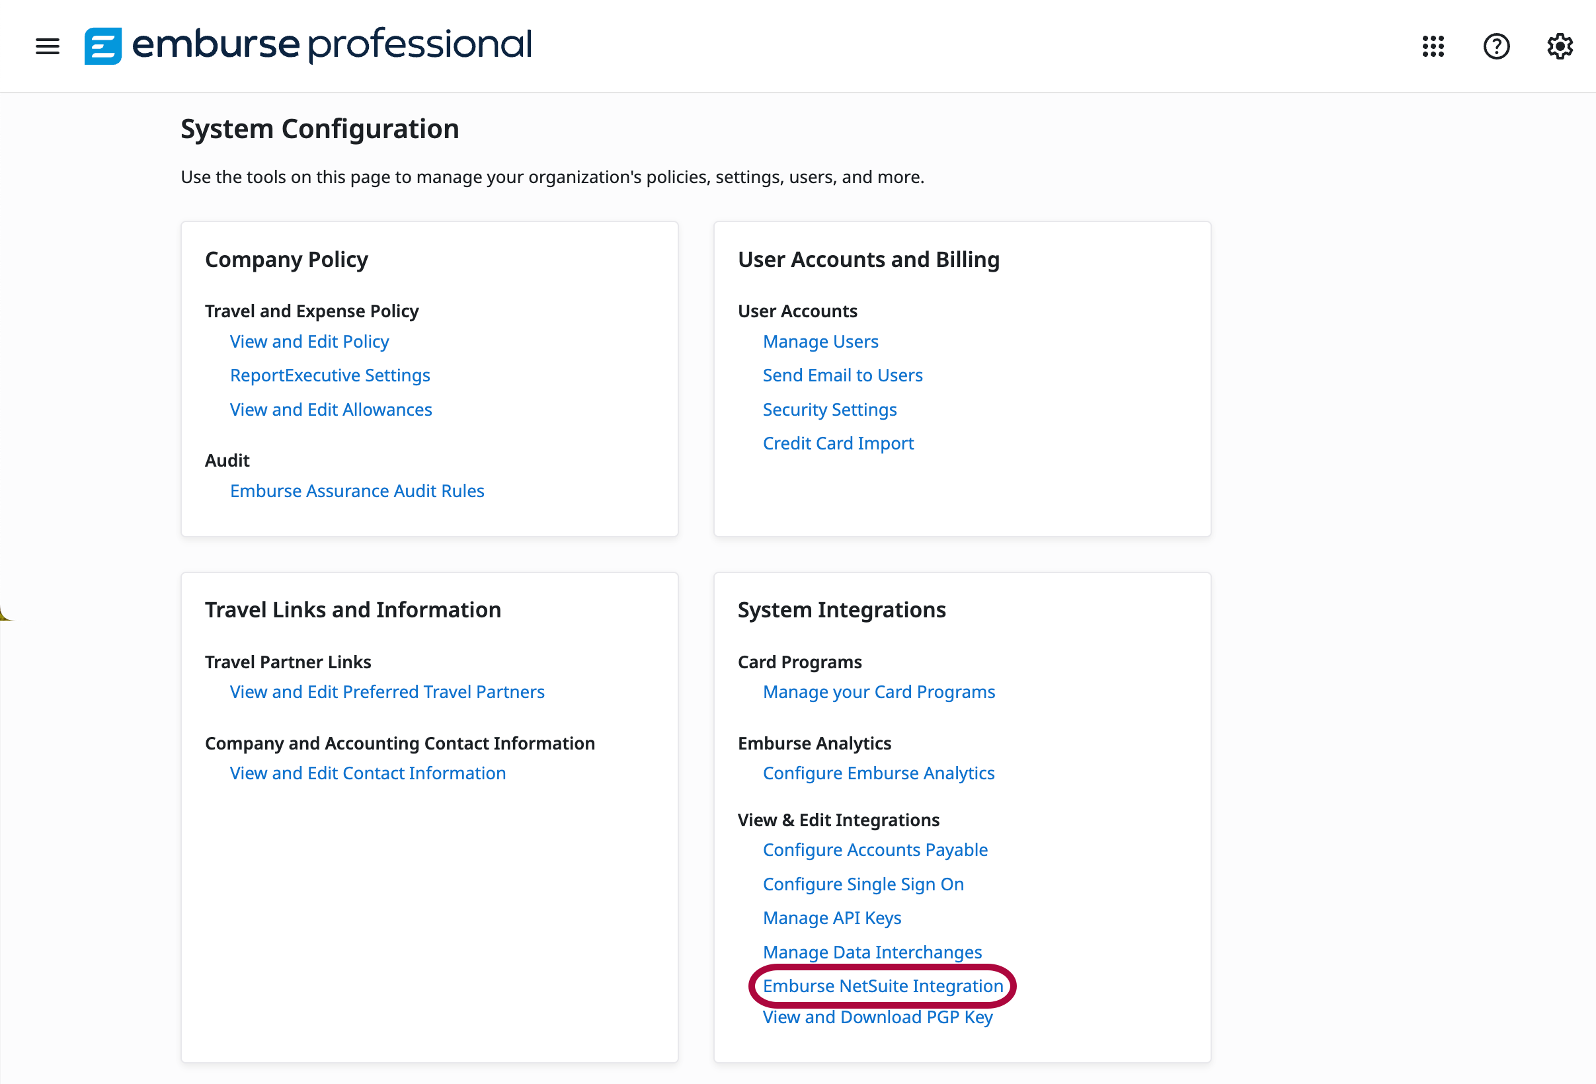1596x1084 pixels.
Task: Open the apps grid launcher
Action: coord(1433,46)
